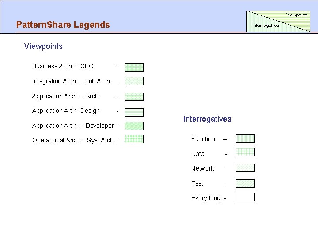Select the Integration Arch. – Ent. Arch. pattern swatch
Image resolution: width=318 pixels, height=238 pixels.
134,81
